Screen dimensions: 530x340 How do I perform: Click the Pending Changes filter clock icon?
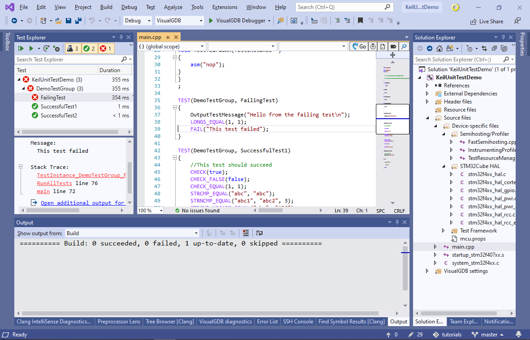tap(469, 49)
